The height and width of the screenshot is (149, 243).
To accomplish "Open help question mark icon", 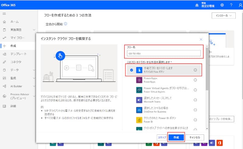I will (231, 5).
